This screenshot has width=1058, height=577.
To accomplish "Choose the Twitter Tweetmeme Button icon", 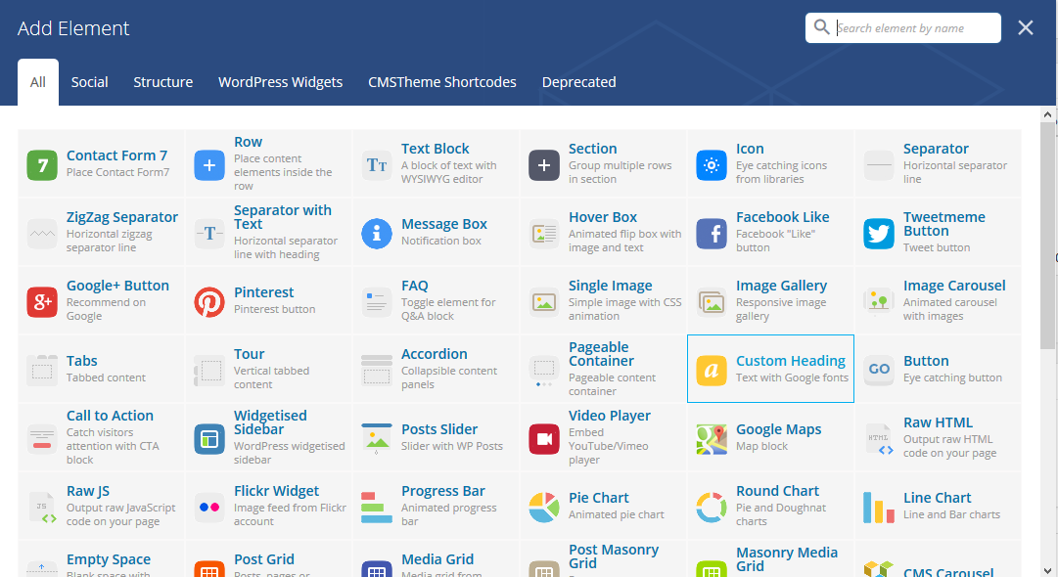I will (x=879, y=234).
